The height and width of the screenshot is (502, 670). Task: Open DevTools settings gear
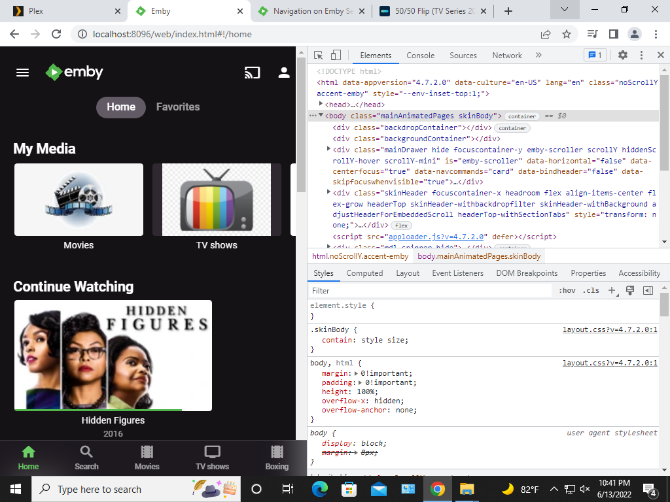pyautogui.click(x=622, y=55)
